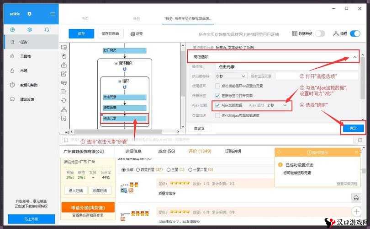The width and height of the screenshot is (370, 229).
Task: Click the blue 马上升级 upgrade button
Action: click(x=32, y=219)
